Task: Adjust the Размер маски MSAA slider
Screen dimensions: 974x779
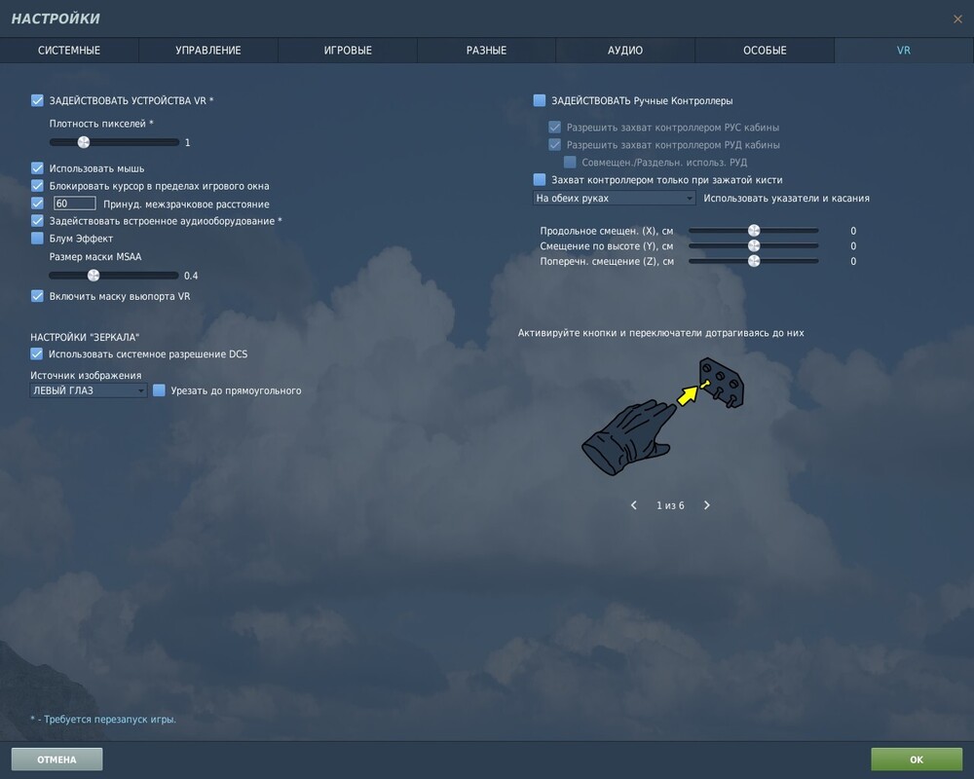Action: coord(114,276)
